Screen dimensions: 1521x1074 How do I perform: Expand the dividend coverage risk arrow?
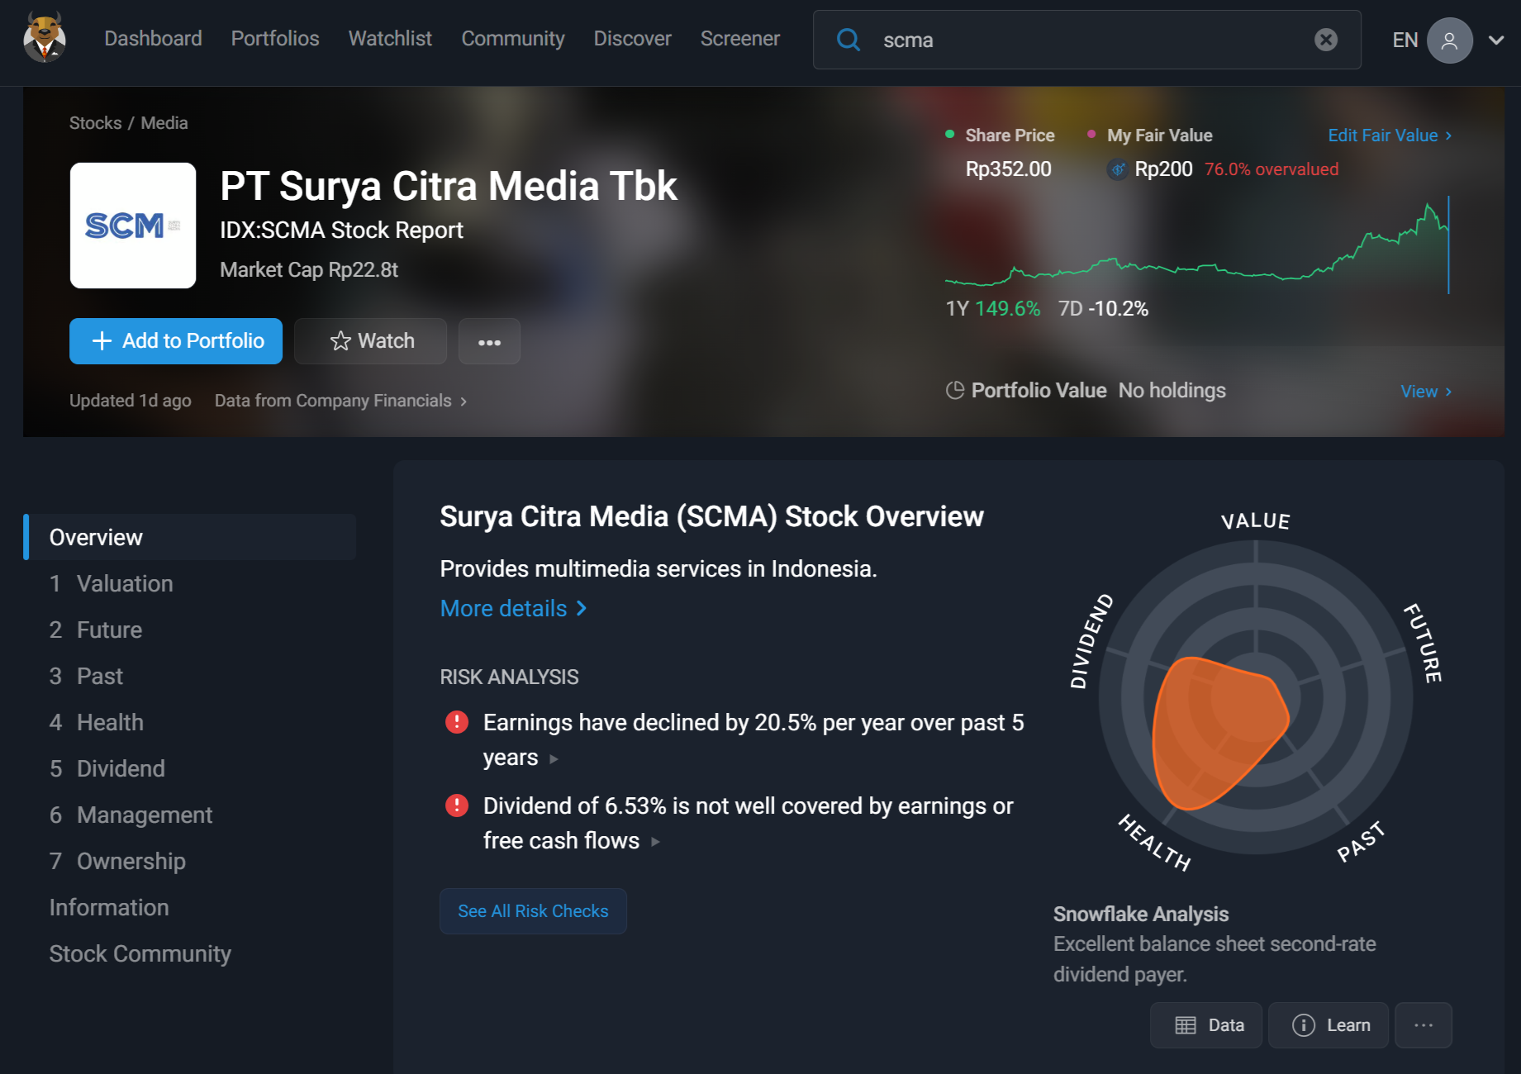click(x=655, y=842)
